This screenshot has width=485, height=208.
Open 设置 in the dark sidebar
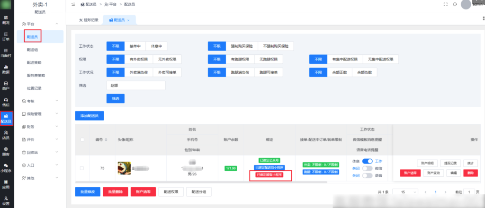coord(6,201)
